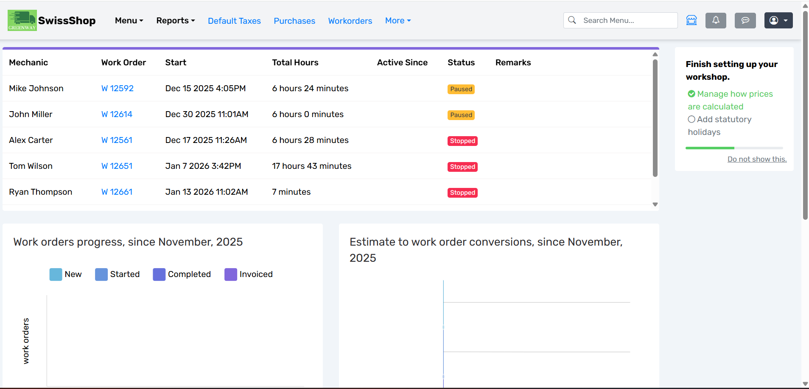Viewport: 809px width, 389px height.
Task: Click the 'Jan 13 2026 11:02AM' start cell
Action: (207, 192)
